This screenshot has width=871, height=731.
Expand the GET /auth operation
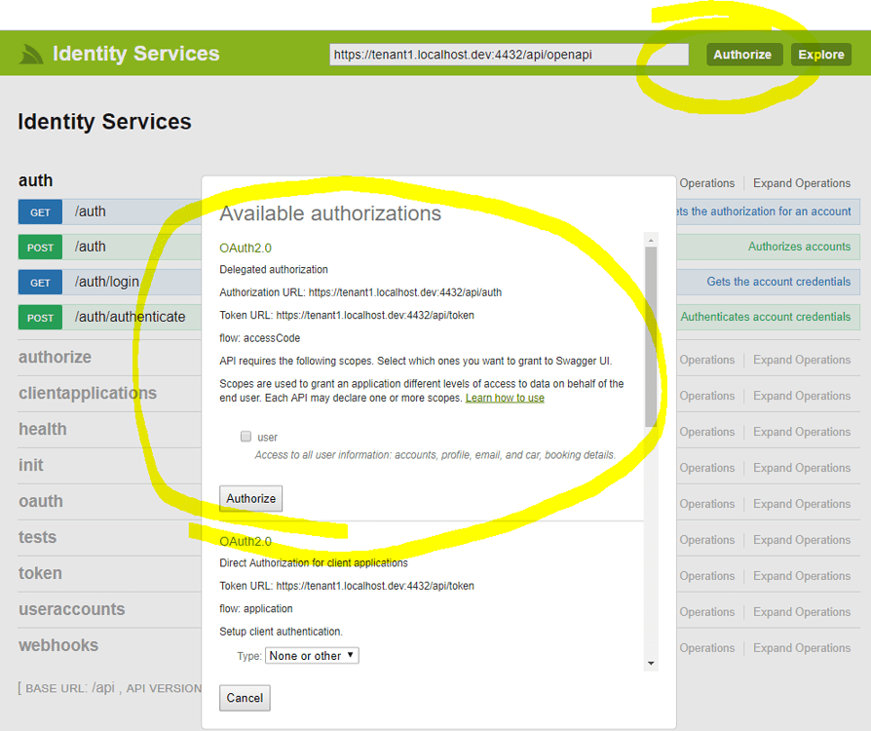point(91,212)
